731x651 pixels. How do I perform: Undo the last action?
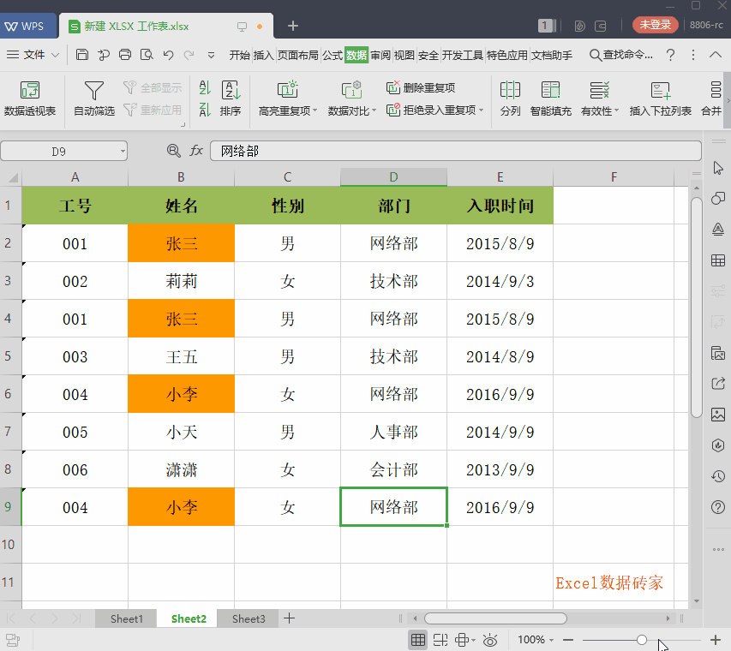[x=168, y=55]
